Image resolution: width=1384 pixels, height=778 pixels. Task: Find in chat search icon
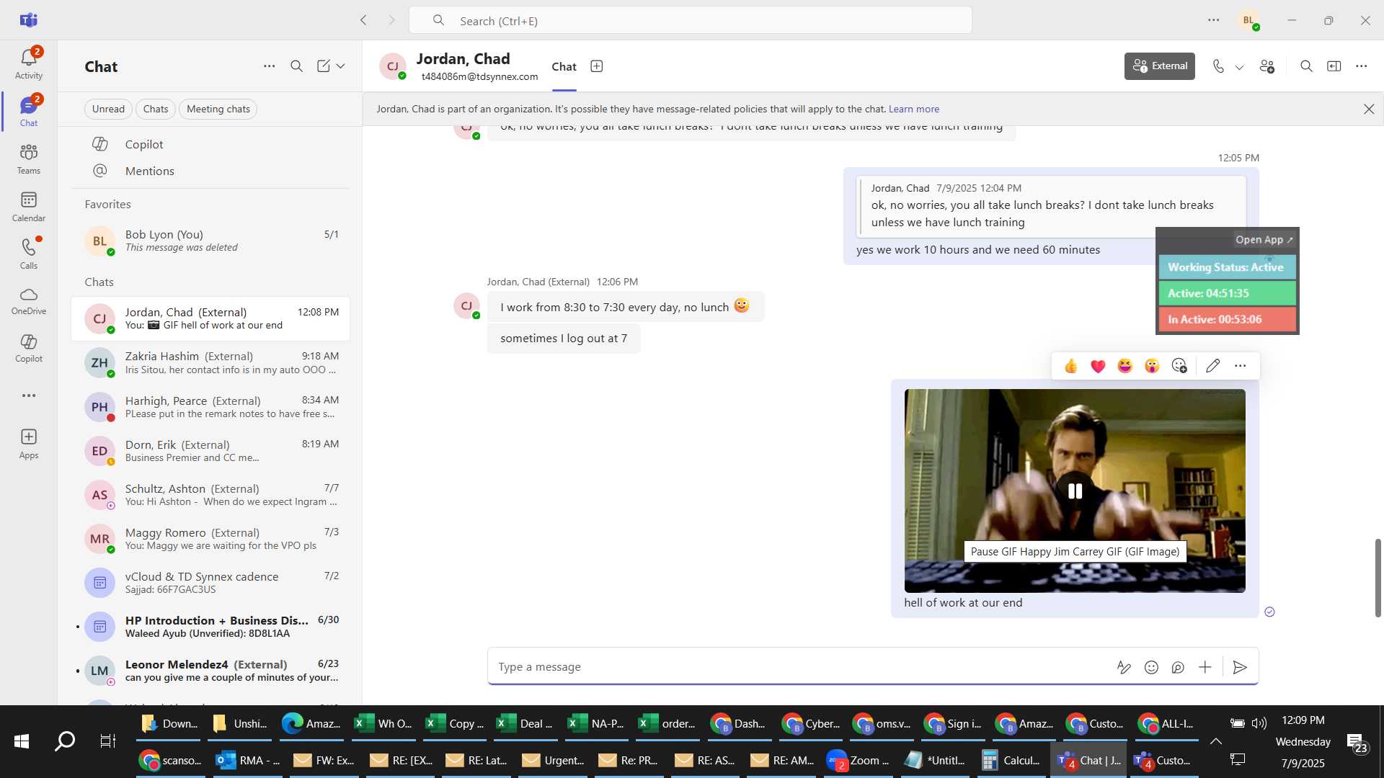pos(1306,66)
